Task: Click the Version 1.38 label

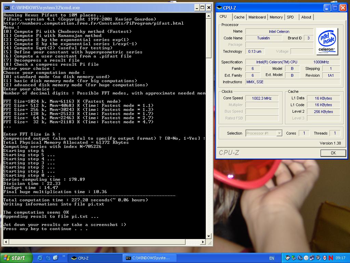Action: [x=330, y=143]
